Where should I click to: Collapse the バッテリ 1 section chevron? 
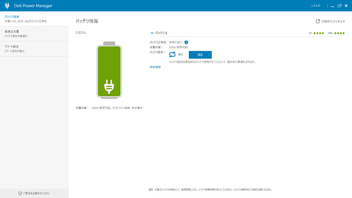152,33
